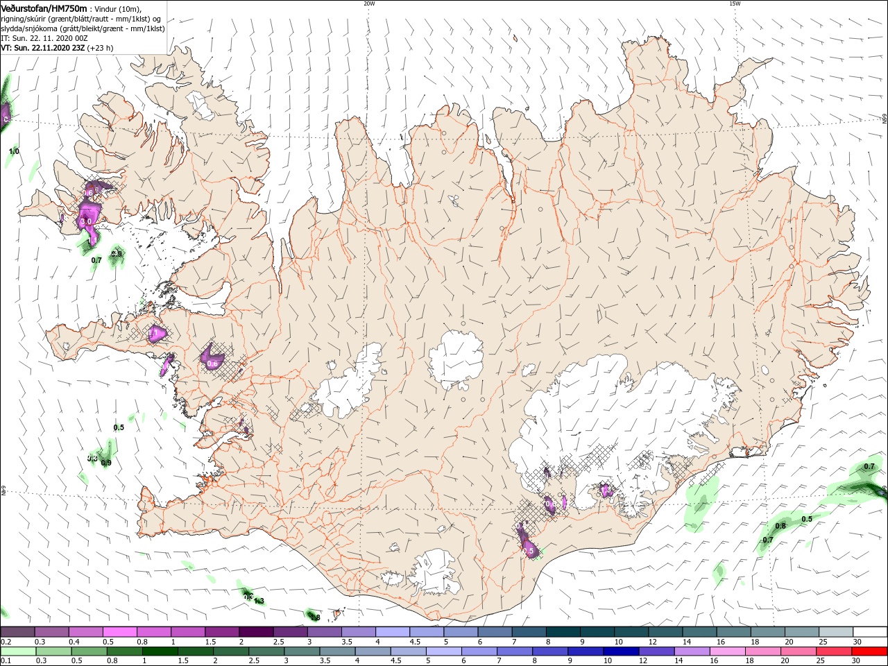The image size is (888, 666).
Task: Click the '20W' longitude label
Action: 369,3
